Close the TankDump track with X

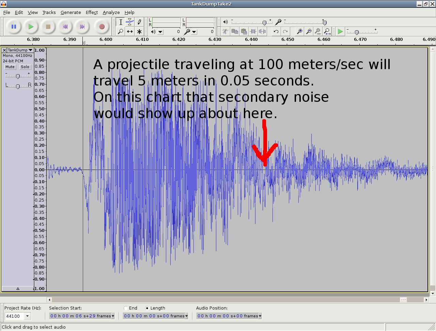pos(4,50)
